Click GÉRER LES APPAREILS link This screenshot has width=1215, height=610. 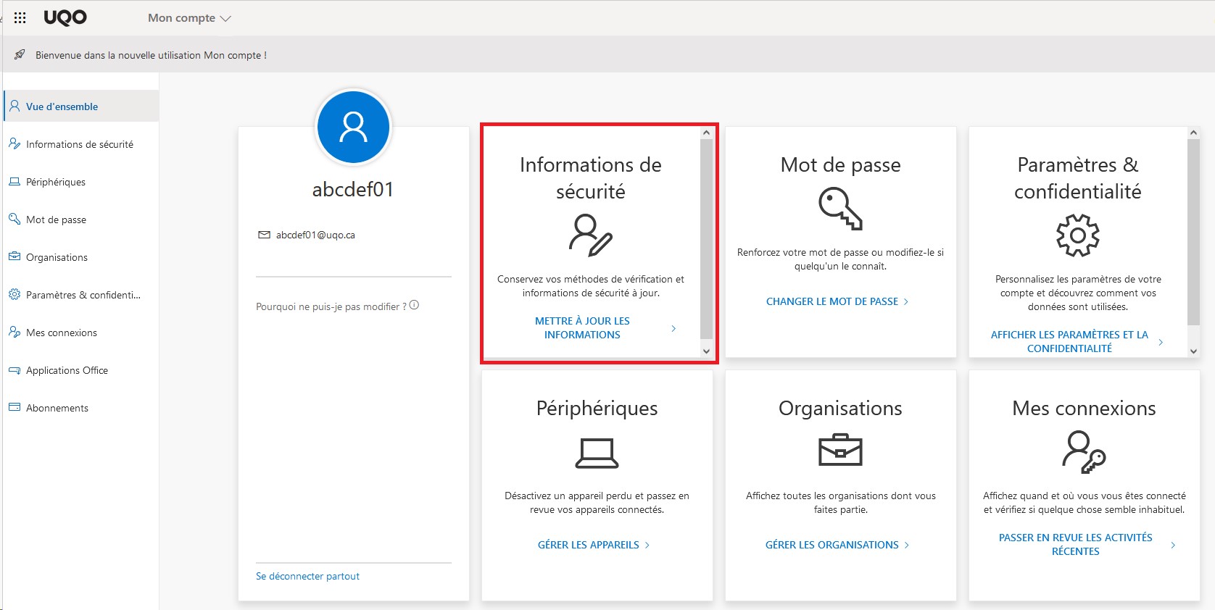(589, 545)
